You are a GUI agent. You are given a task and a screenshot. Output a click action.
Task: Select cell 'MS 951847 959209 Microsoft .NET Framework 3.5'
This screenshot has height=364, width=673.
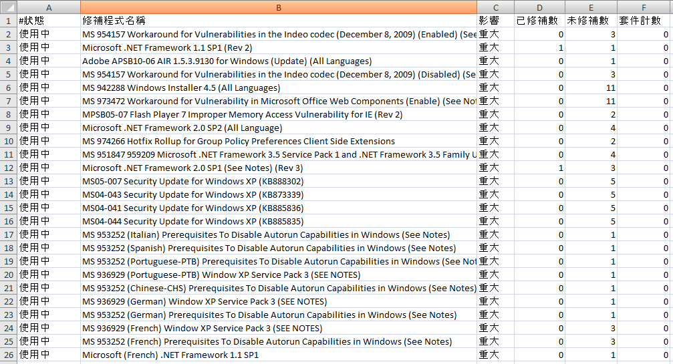click(x=279, y=154)
